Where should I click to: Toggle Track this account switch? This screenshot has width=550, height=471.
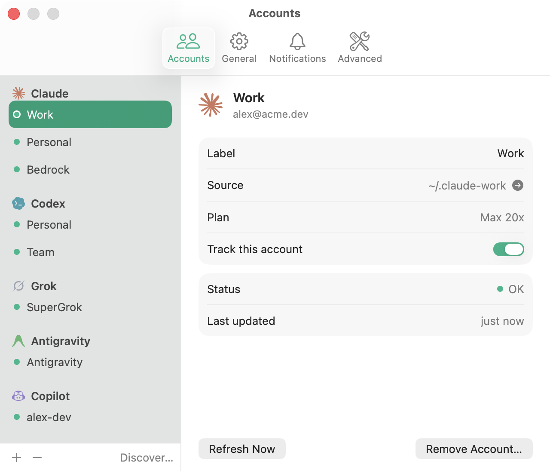[508, 249]
